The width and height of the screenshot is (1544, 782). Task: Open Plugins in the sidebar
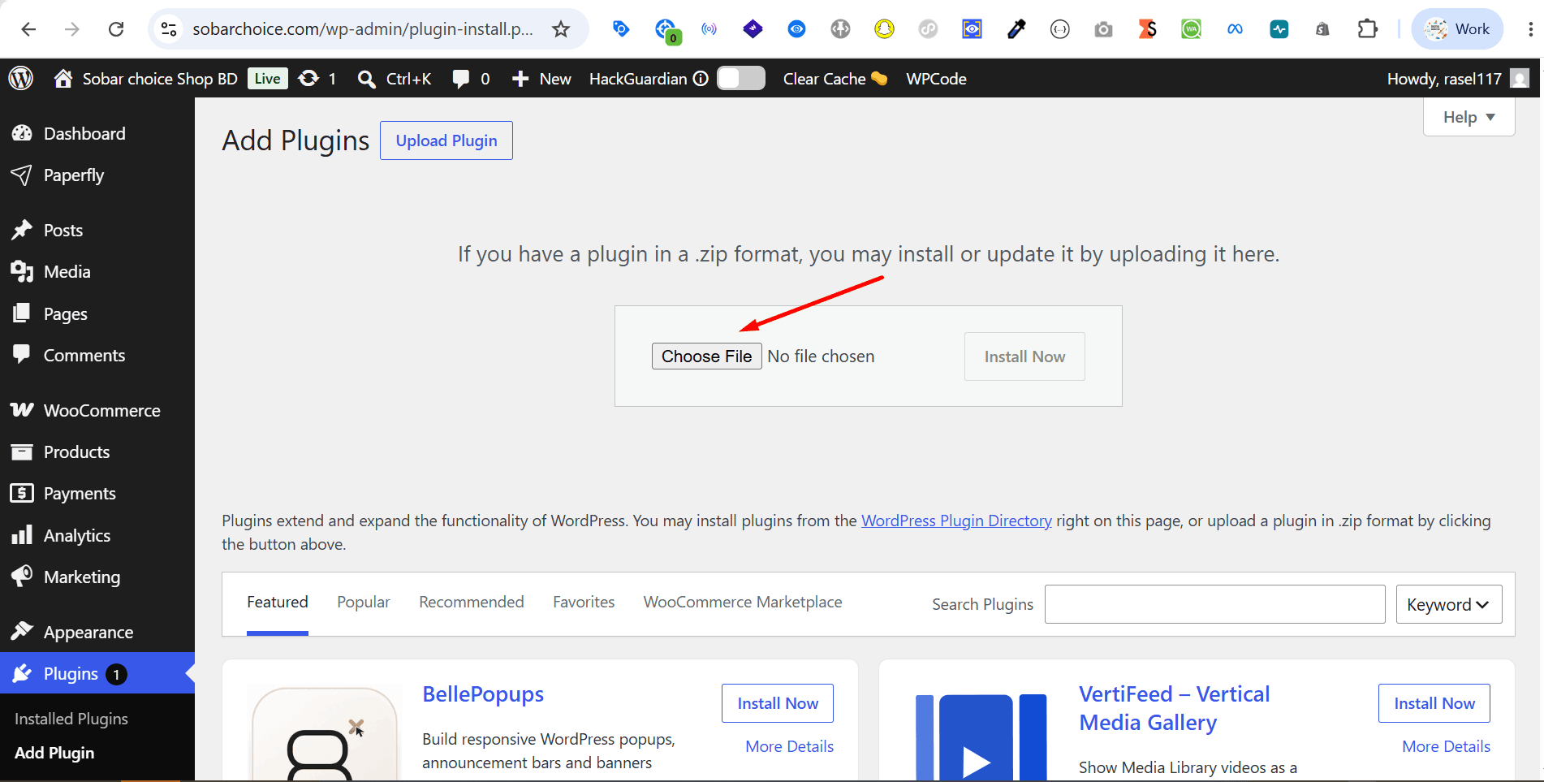click(x=97, y=673)
